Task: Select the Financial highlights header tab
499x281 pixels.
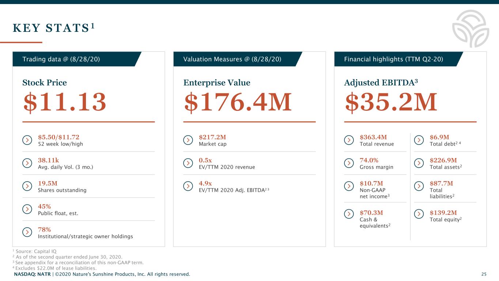Action: (x=395, y=59)
